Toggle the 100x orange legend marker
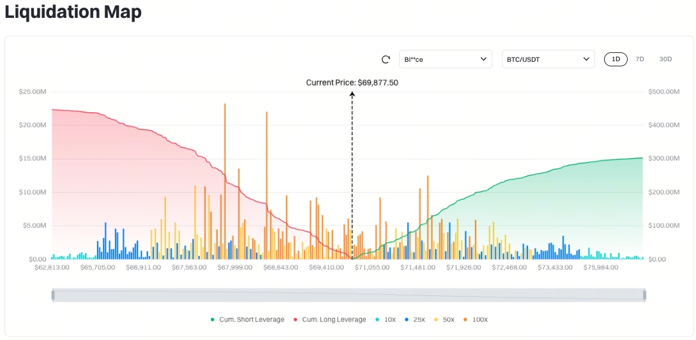Viewport: 696px width, 340px height. coord(465,320)
